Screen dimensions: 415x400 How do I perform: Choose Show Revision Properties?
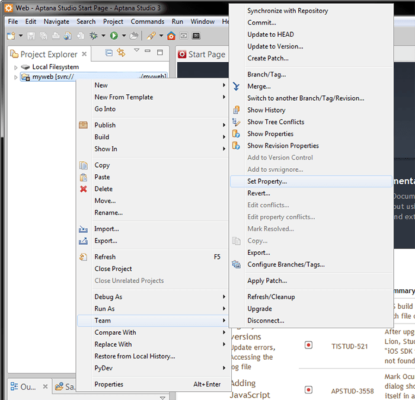point(311,146)
